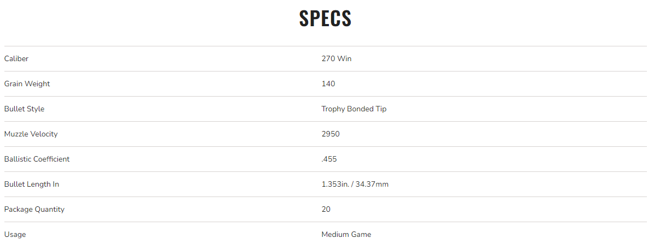Image resolution: width=654 pixels, height=244 pixels.
Task: Select the package quantity value 20
Action: pos(326,209)
